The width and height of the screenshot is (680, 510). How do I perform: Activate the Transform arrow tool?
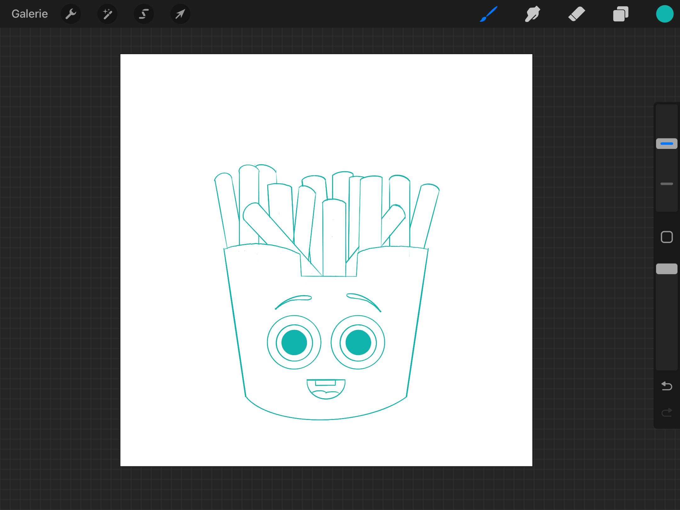[180, 14]
